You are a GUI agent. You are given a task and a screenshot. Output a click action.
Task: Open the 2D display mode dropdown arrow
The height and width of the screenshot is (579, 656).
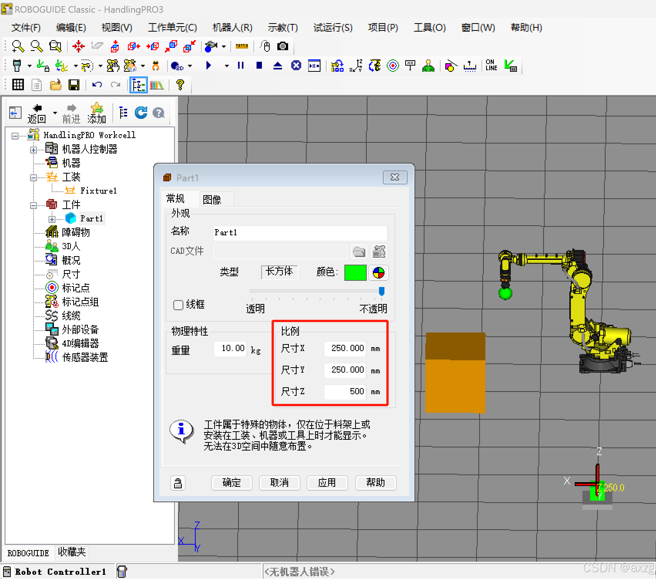[x=190, y=66]
